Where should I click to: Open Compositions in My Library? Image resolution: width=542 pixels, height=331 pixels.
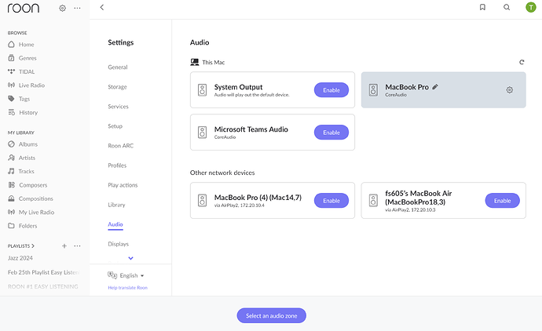tap(31, 198)
